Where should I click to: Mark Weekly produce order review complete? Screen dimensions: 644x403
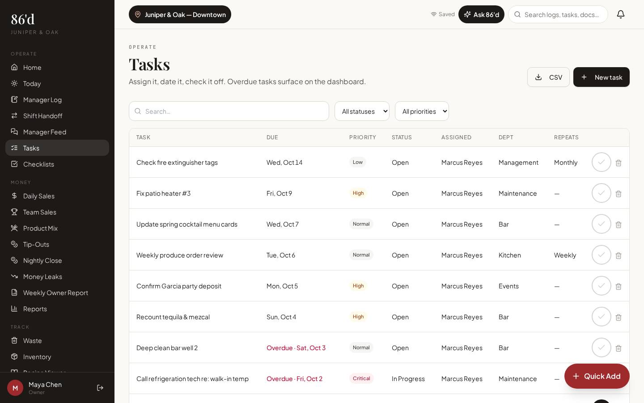point(602,255)
